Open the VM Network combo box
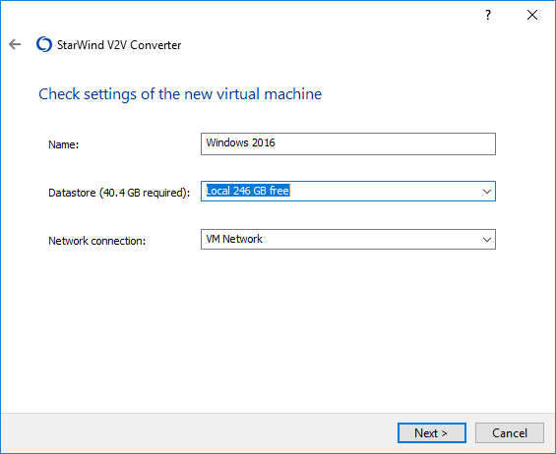 tap(348, 240)
